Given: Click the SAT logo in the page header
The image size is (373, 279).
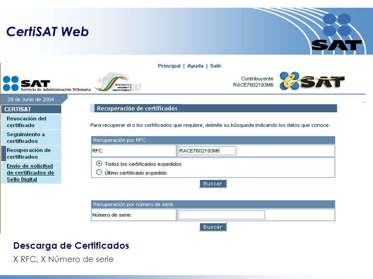Looking at the screenshot, I should pos(47,84).
